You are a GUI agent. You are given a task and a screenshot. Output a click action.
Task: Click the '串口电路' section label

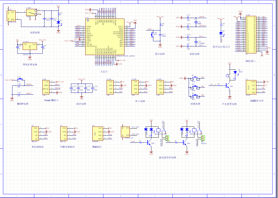pyautogui.click(x=140, y=101)
